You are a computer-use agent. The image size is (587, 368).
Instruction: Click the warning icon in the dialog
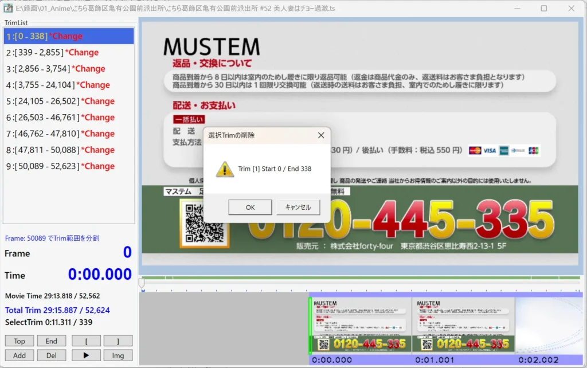point(224,169)
